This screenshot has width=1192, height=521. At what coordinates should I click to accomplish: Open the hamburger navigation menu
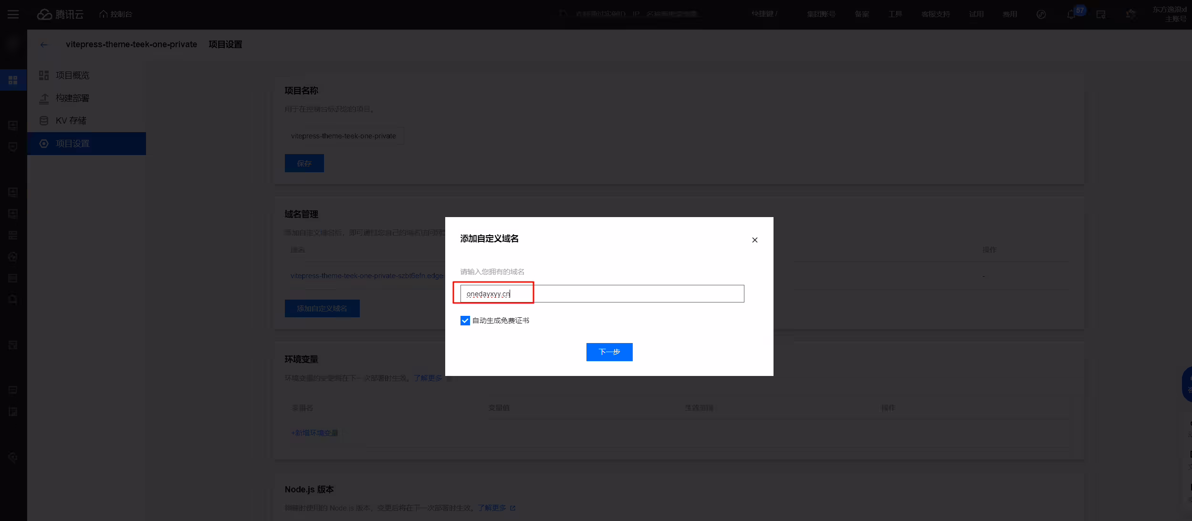(x=13, y=14)
